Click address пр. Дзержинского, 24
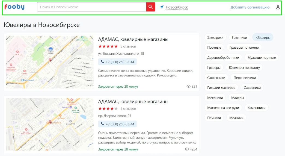The image size is (285, 156). click(115, 116)
